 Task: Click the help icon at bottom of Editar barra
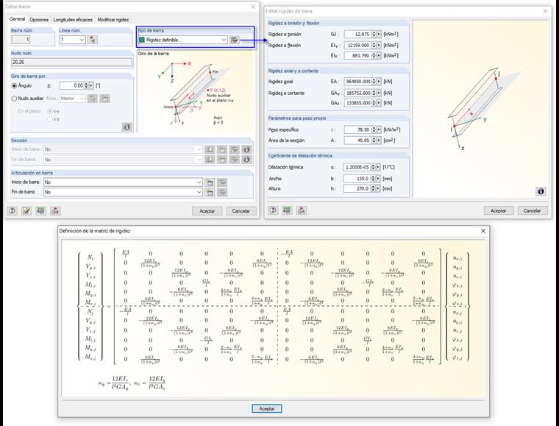click(13, 210)
